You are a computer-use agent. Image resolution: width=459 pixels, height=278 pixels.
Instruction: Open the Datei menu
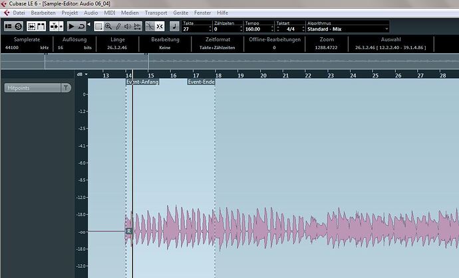(19, 13)
